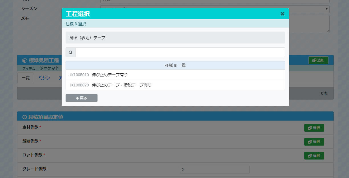Click the cube icon beside 標準見積工程
349x178 pixels.
click(25, 61)
